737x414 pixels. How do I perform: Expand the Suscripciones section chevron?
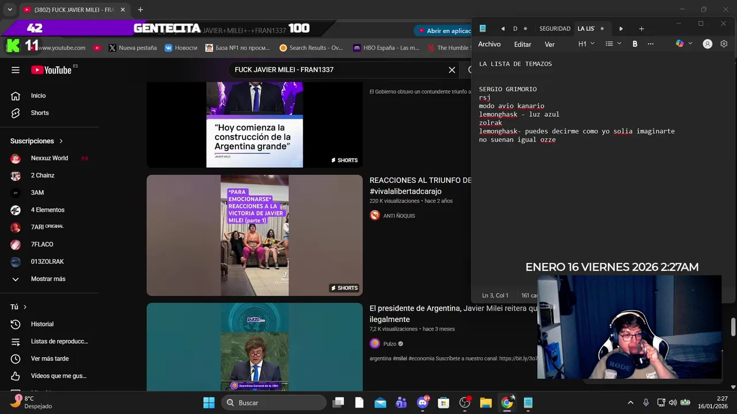tap(61, 141)
